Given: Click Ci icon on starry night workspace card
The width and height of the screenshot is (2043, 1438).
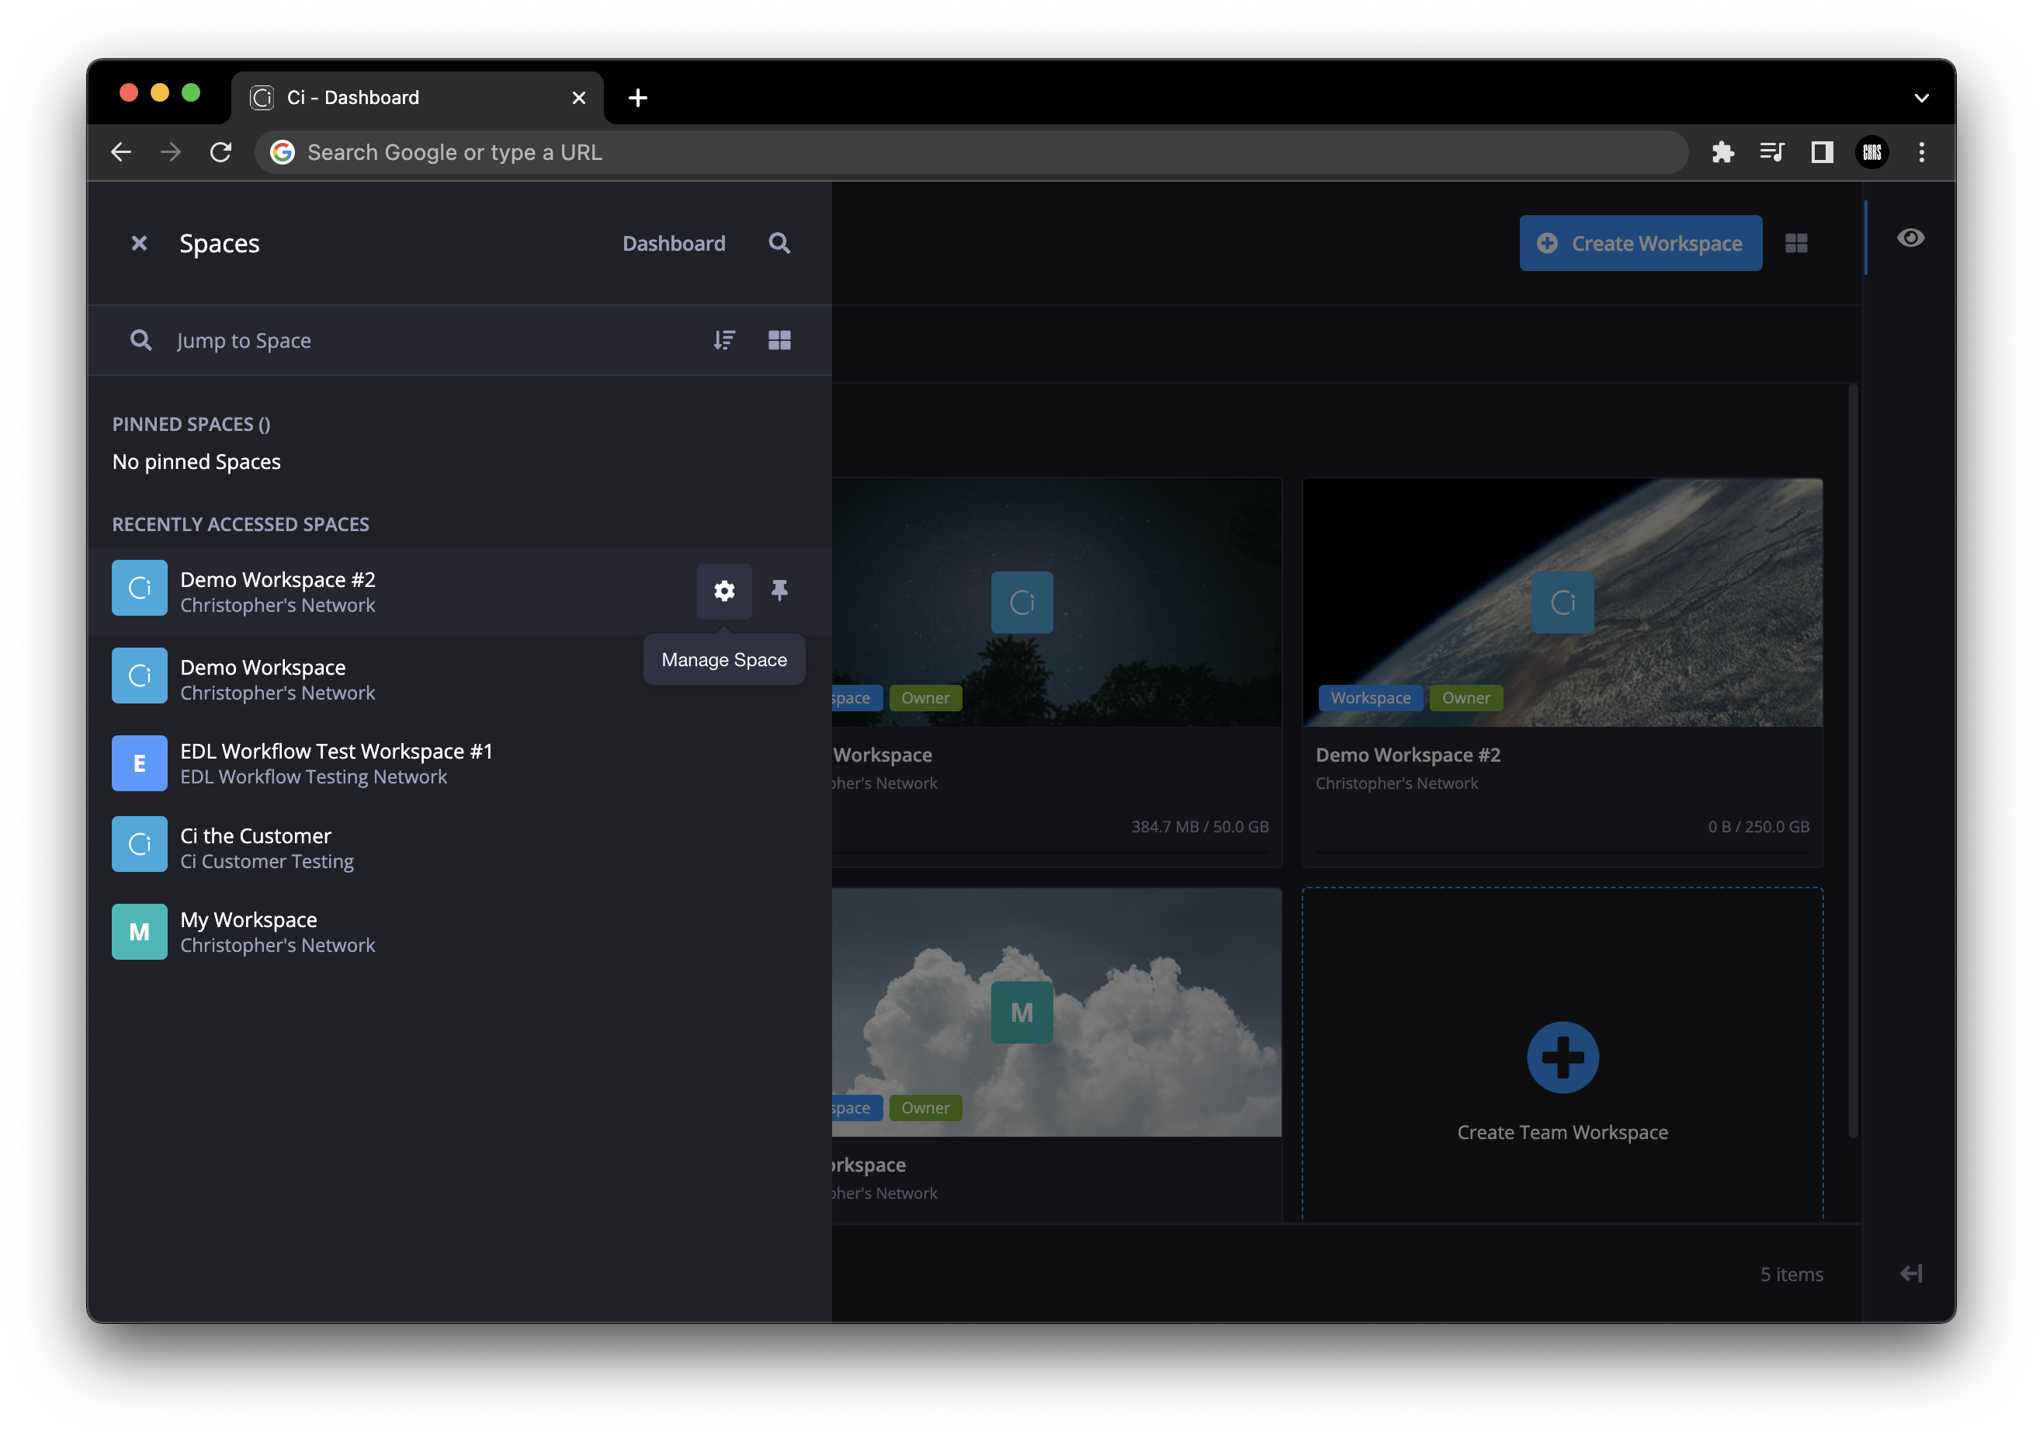Looking at the screenshot, I should coord(1021,603).
